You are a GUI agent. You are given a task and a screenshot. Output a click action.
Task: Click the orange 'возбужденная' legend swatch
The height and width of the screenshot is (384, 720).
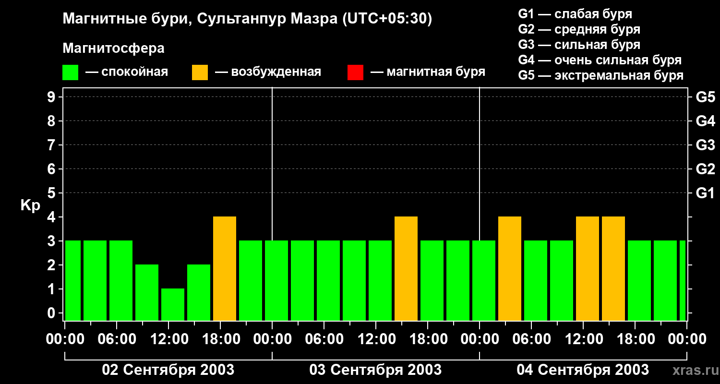pos(200,72)
